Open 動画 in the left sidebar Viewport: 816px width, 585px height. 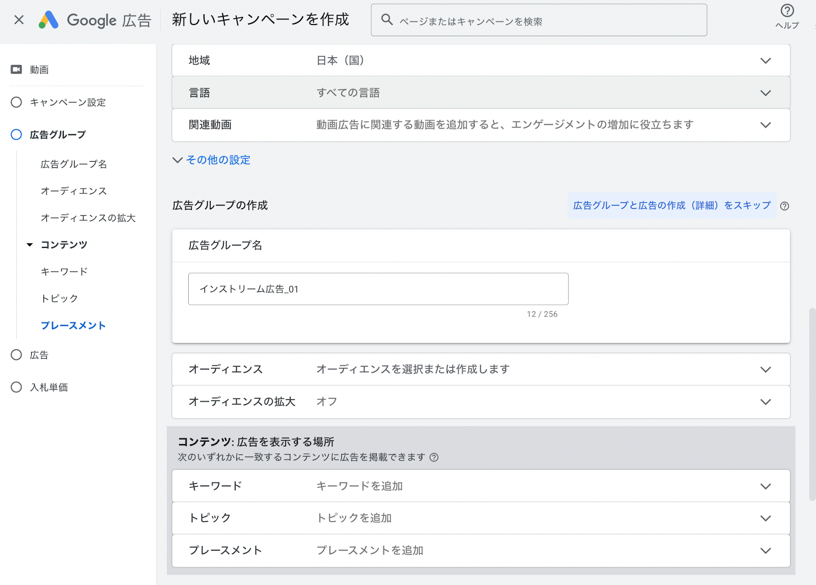39,70
